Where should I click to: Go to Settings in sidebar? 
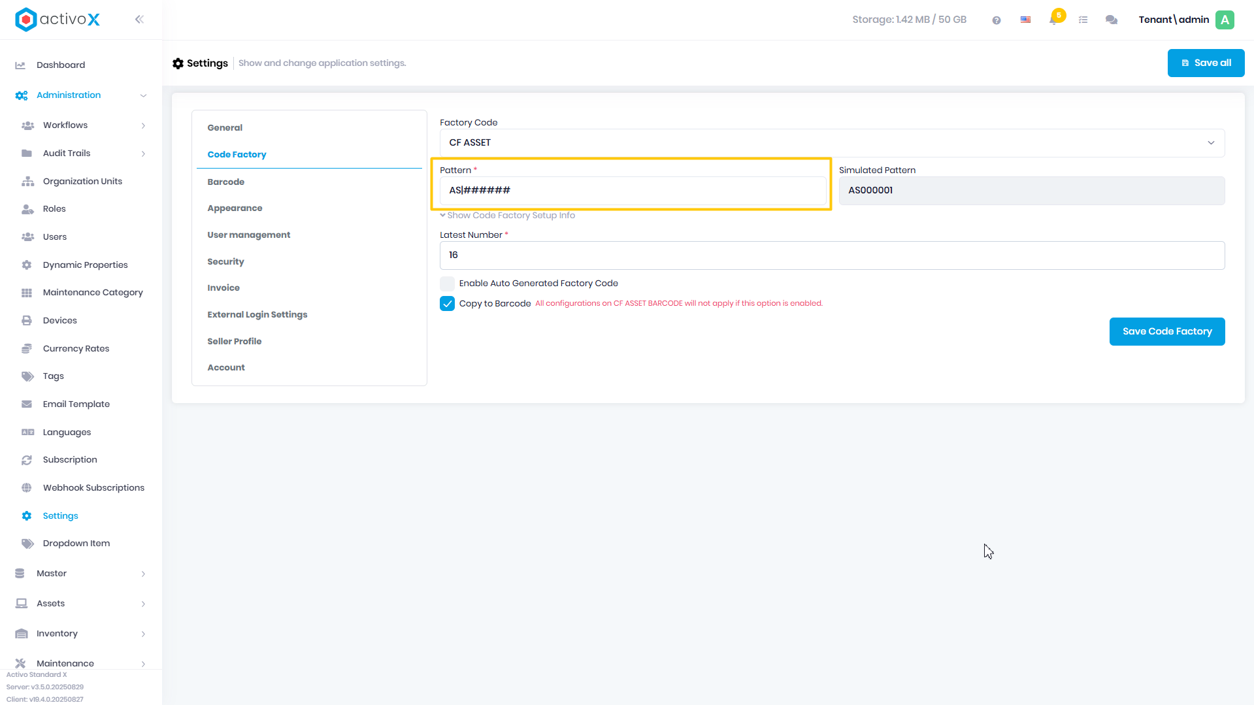(60, 516)
